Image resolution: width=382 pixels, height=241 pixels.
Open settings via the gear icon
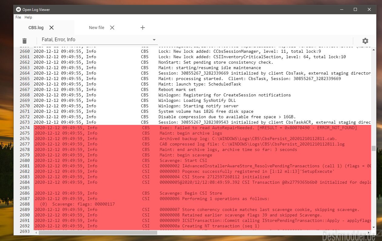click(x=365, y=41)
